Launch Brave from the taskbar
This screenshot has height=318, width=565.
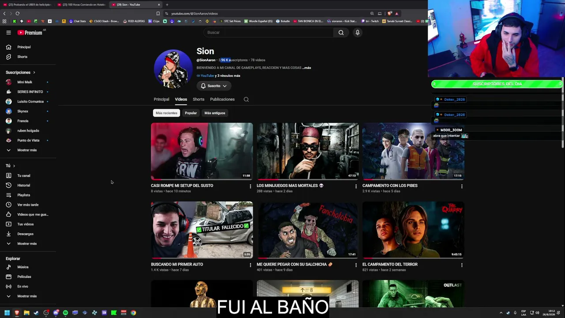17,313
